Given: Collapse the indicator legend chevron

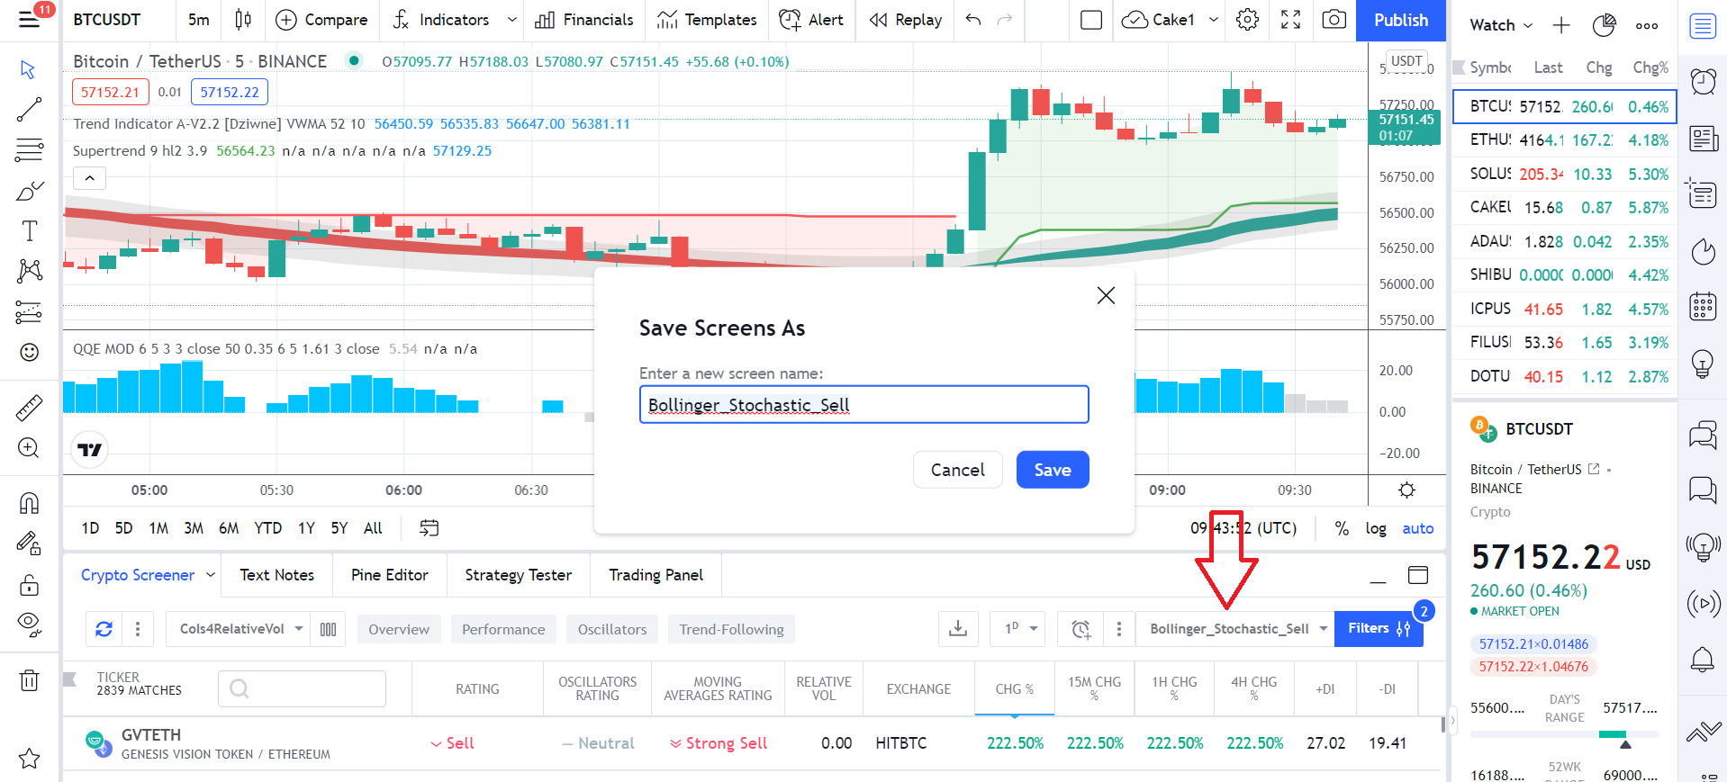Looking at the screenshot, I should click(x=90, y=178).
